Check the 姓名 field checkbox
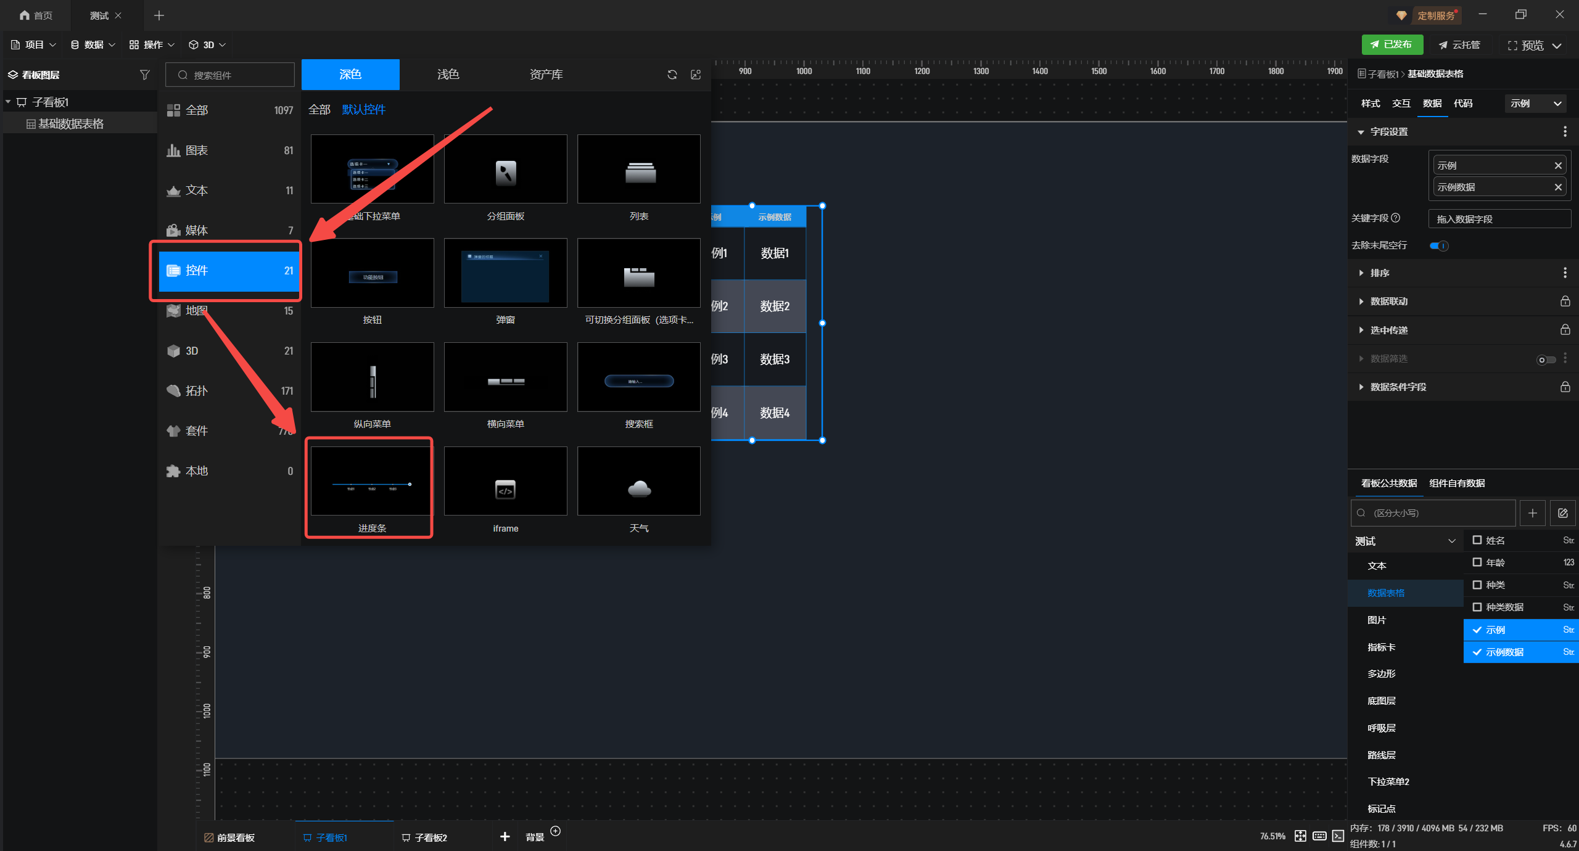The width and height of the screenshot is (1579, 851). pyautogui.click(x=1477, y=540)
